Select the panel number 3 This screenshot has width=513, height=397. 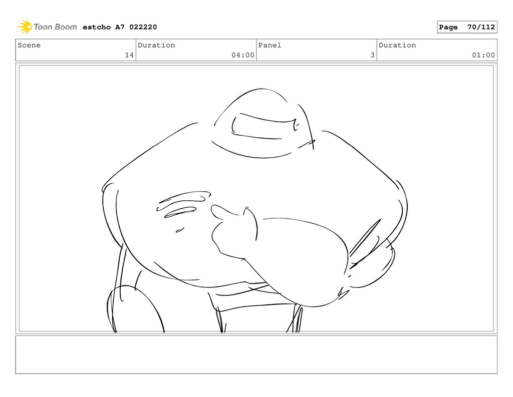click(x=372, y=55)
